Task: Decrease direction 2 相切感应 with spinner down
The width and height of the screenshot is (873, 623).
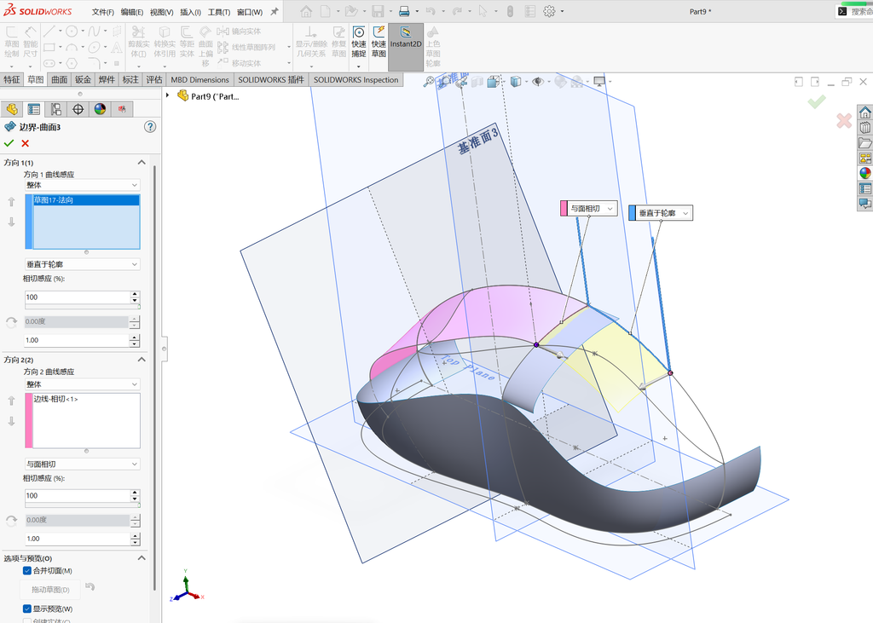Action: tap(135, 499)
